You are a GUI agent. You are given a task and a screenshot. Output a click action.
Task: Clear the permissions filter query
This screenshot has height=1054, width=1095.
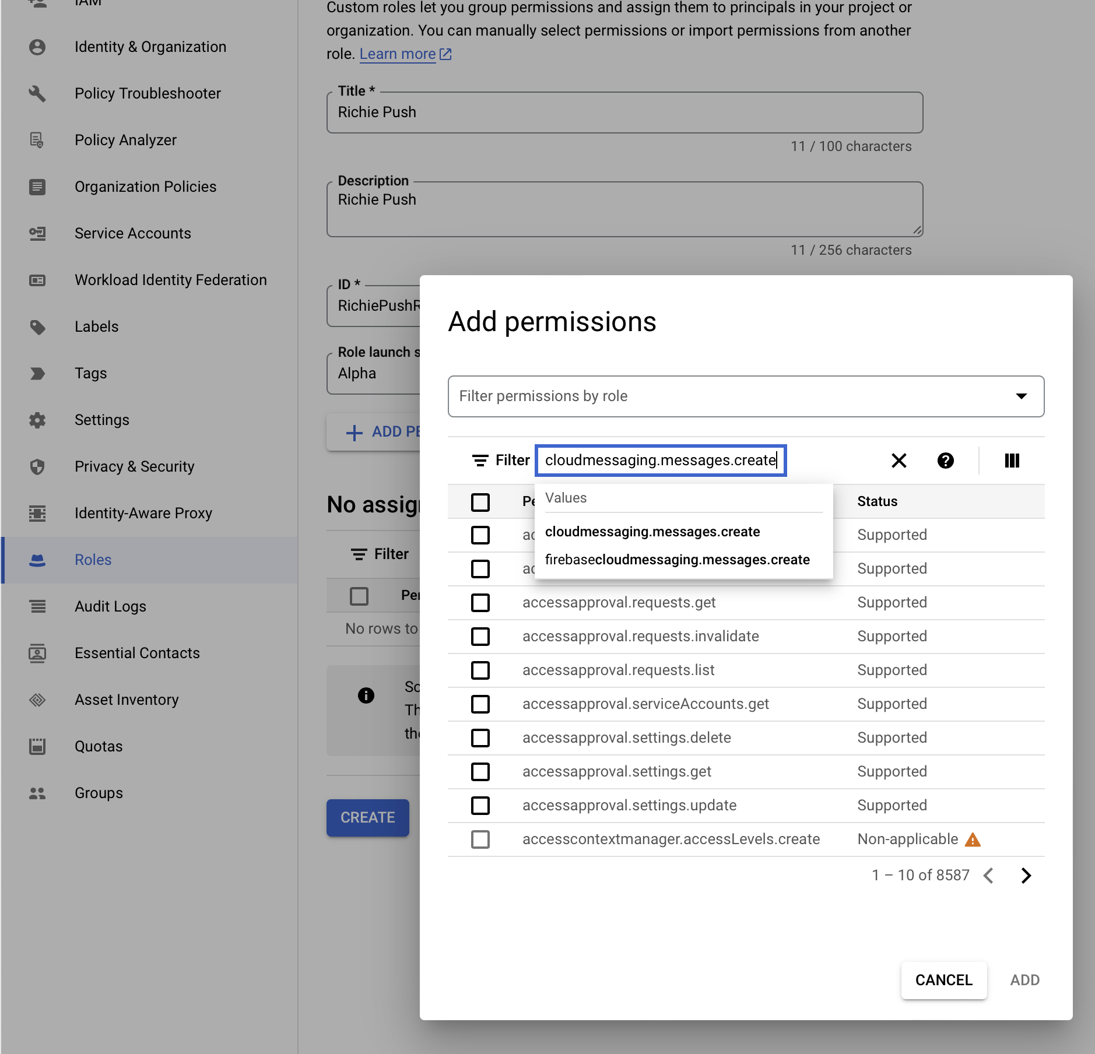point(898,461)
